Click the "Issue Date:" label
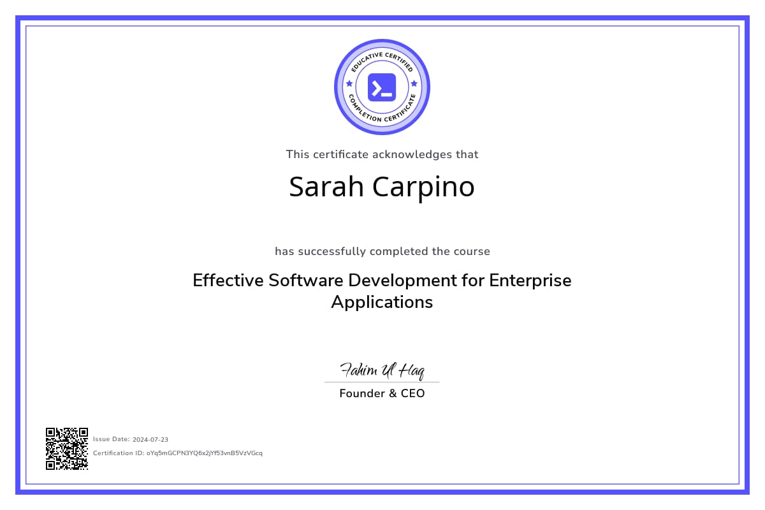This screenshot has height=510, width=765. click(112, 439)
